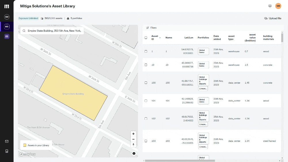Image resolution: width=288 pixels, height=162 pixels.
Task: Click the Date added column header
Action: [217, 38]
